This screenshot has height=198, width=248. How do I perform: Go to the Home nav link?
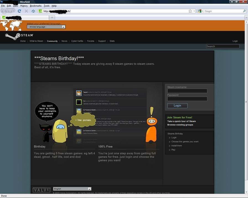click(23, 41)
